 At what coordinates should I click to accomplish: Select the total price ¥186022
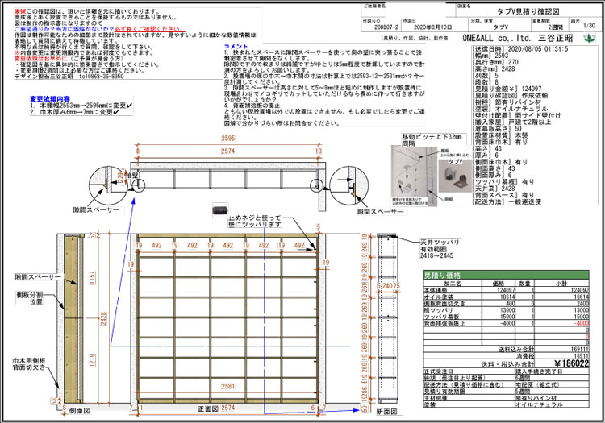pos(571,363)
